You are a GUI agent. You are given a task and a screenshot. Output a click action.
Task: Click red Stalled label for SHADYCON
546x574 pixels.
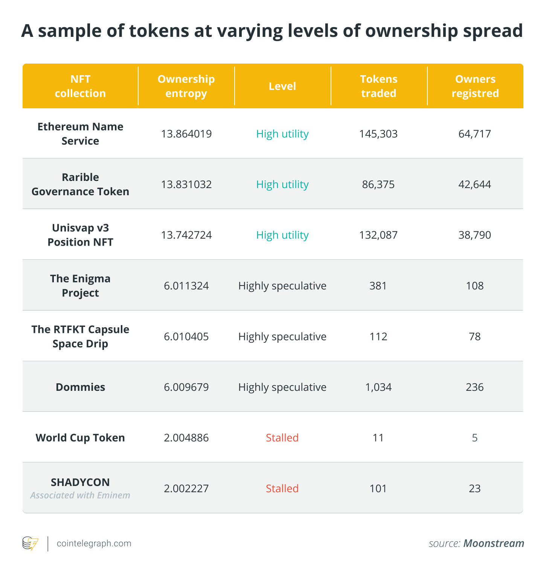pyautogui.click(x=282, y=488)
